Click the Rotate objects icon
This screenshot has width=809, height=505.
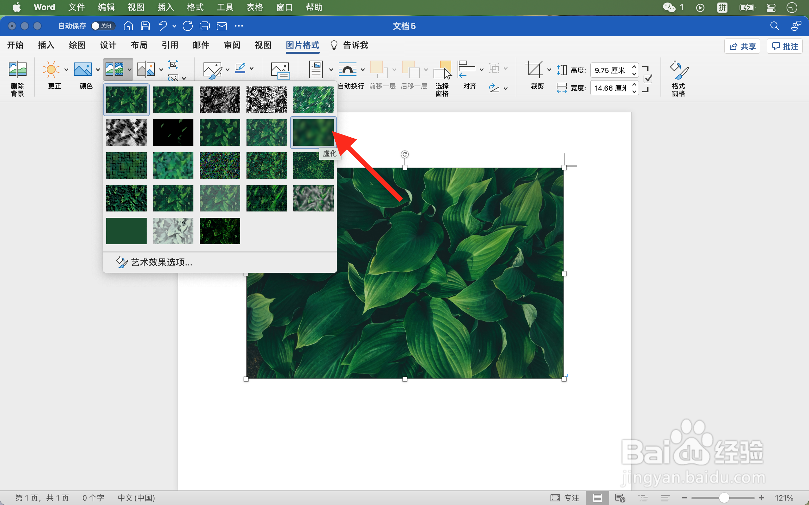coord(494,88)
